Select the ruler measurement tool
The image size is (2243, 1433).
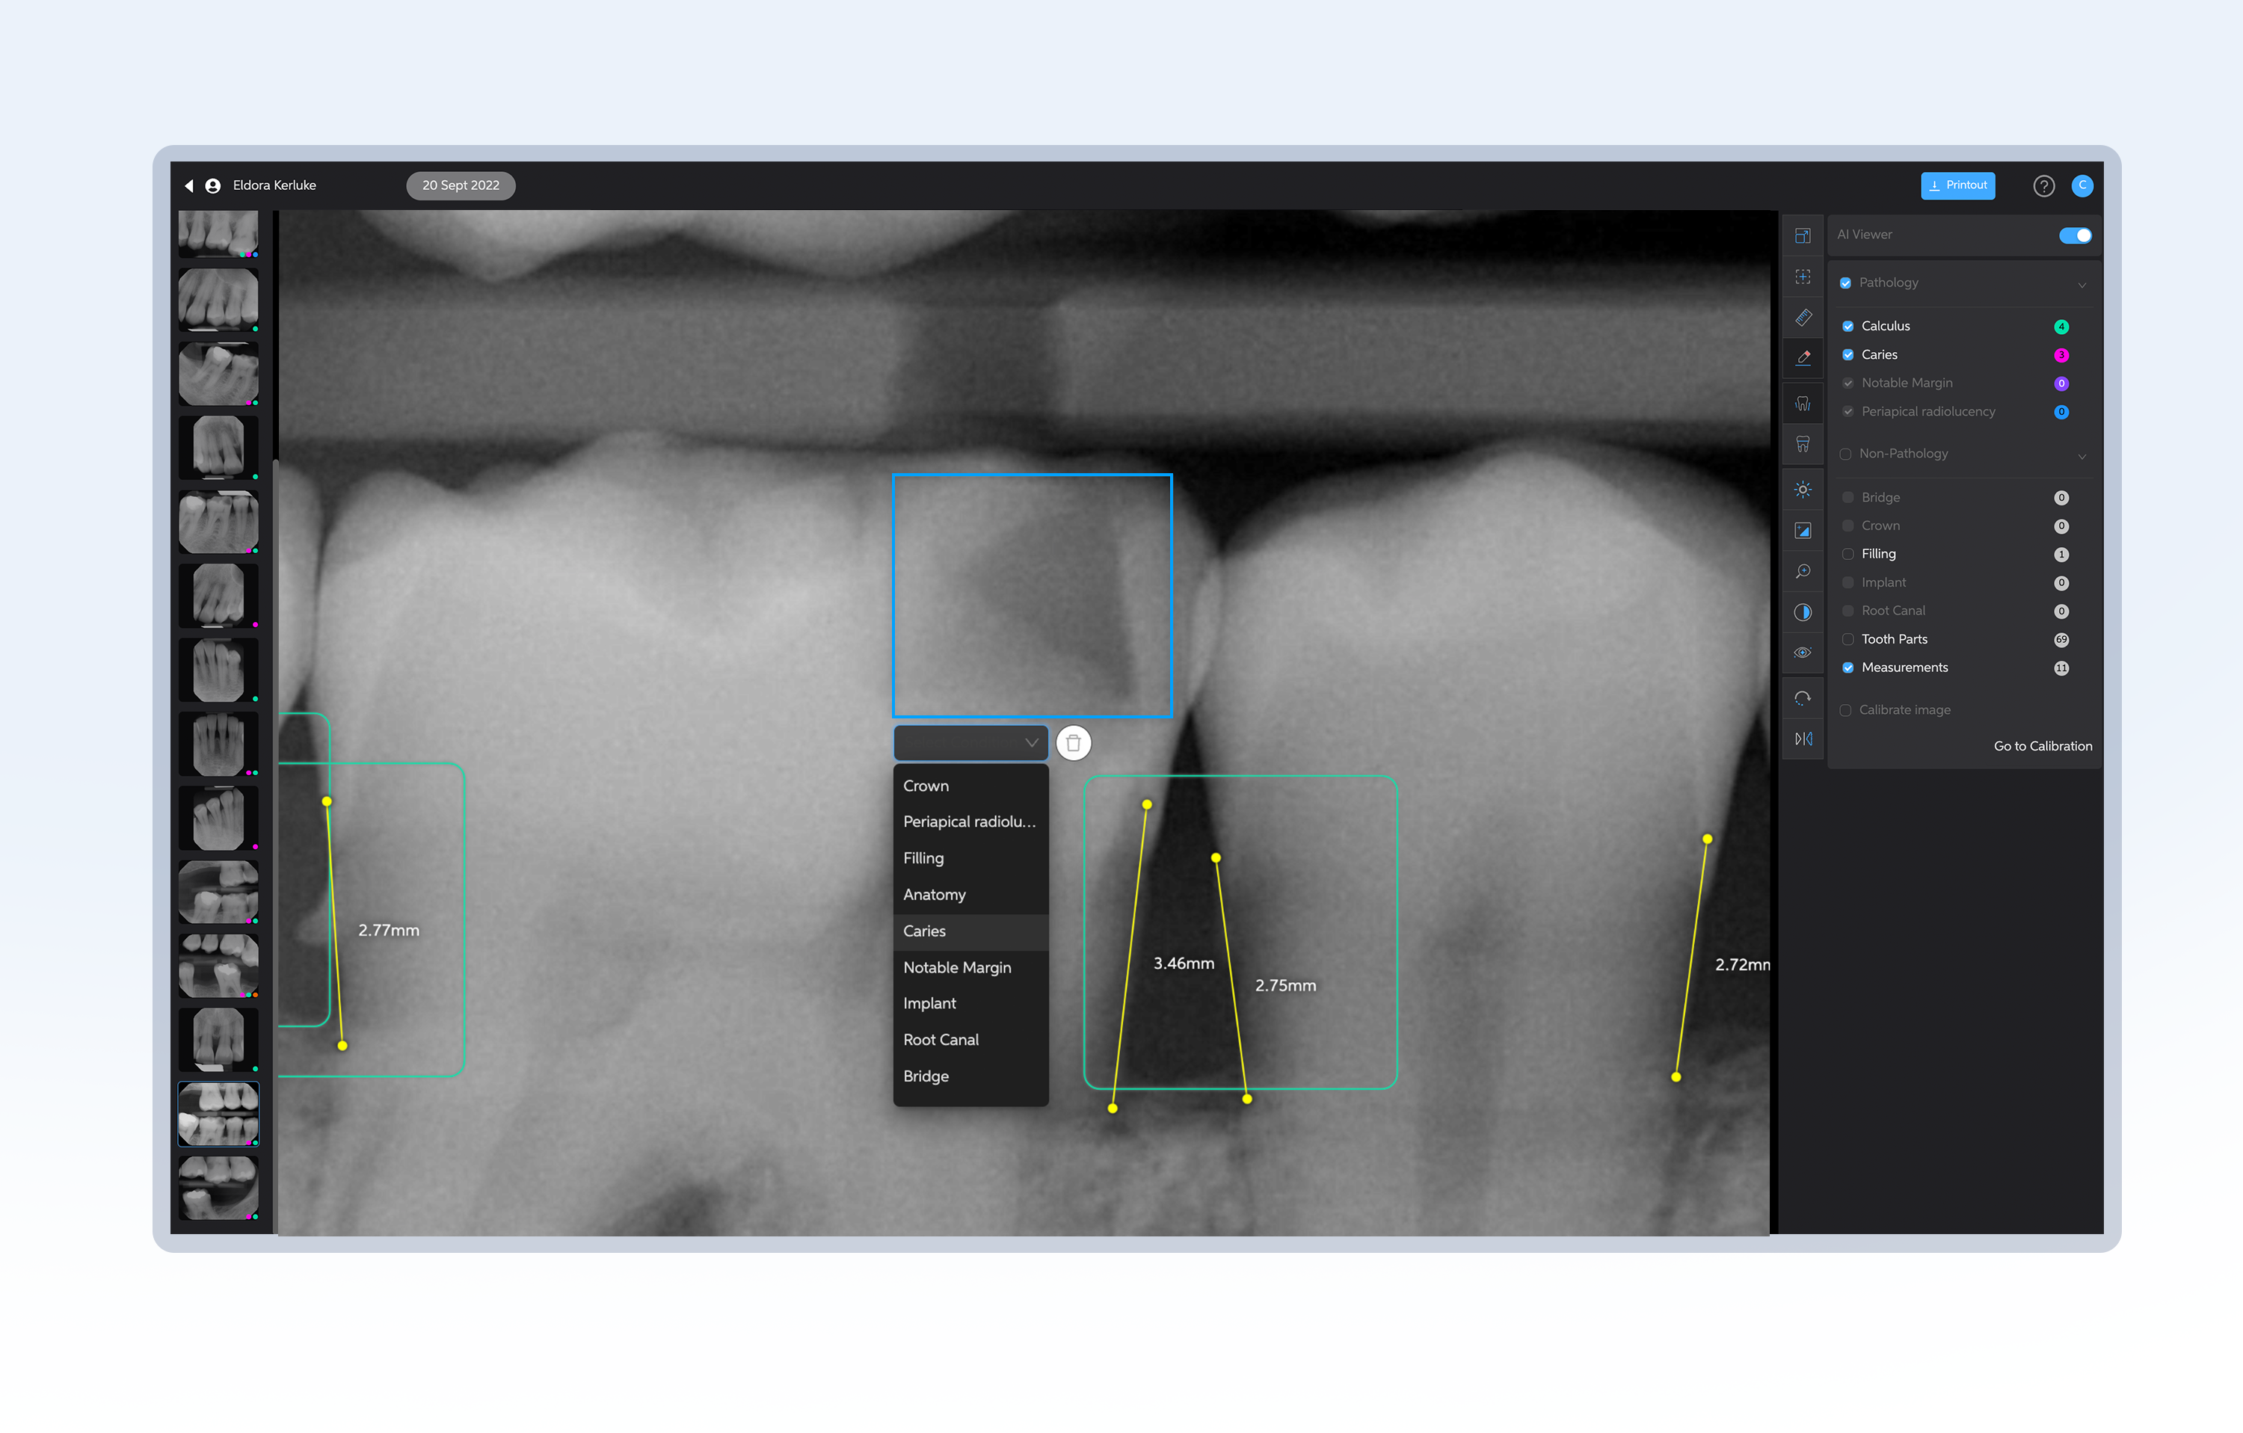(1803, 318)
